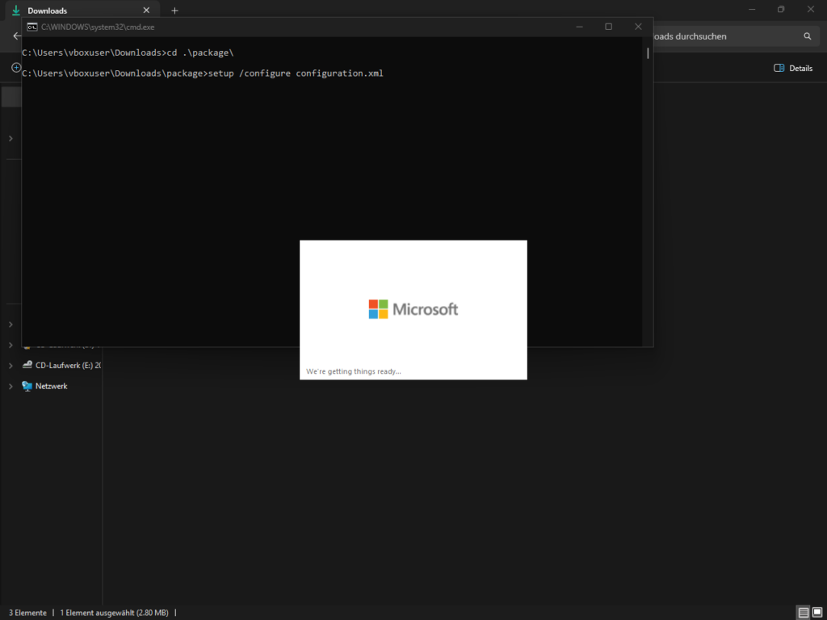Open the cmd.exe title bar icon menu
The height and width of the screenshot is (620, 827).
click(x=31, y=27)
